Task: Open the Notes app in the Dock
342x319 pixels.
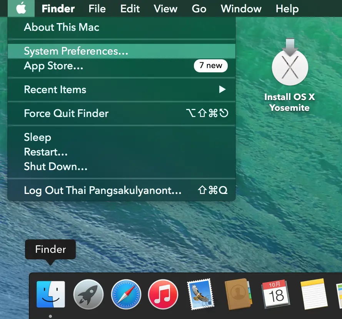Action: point(314,294)
